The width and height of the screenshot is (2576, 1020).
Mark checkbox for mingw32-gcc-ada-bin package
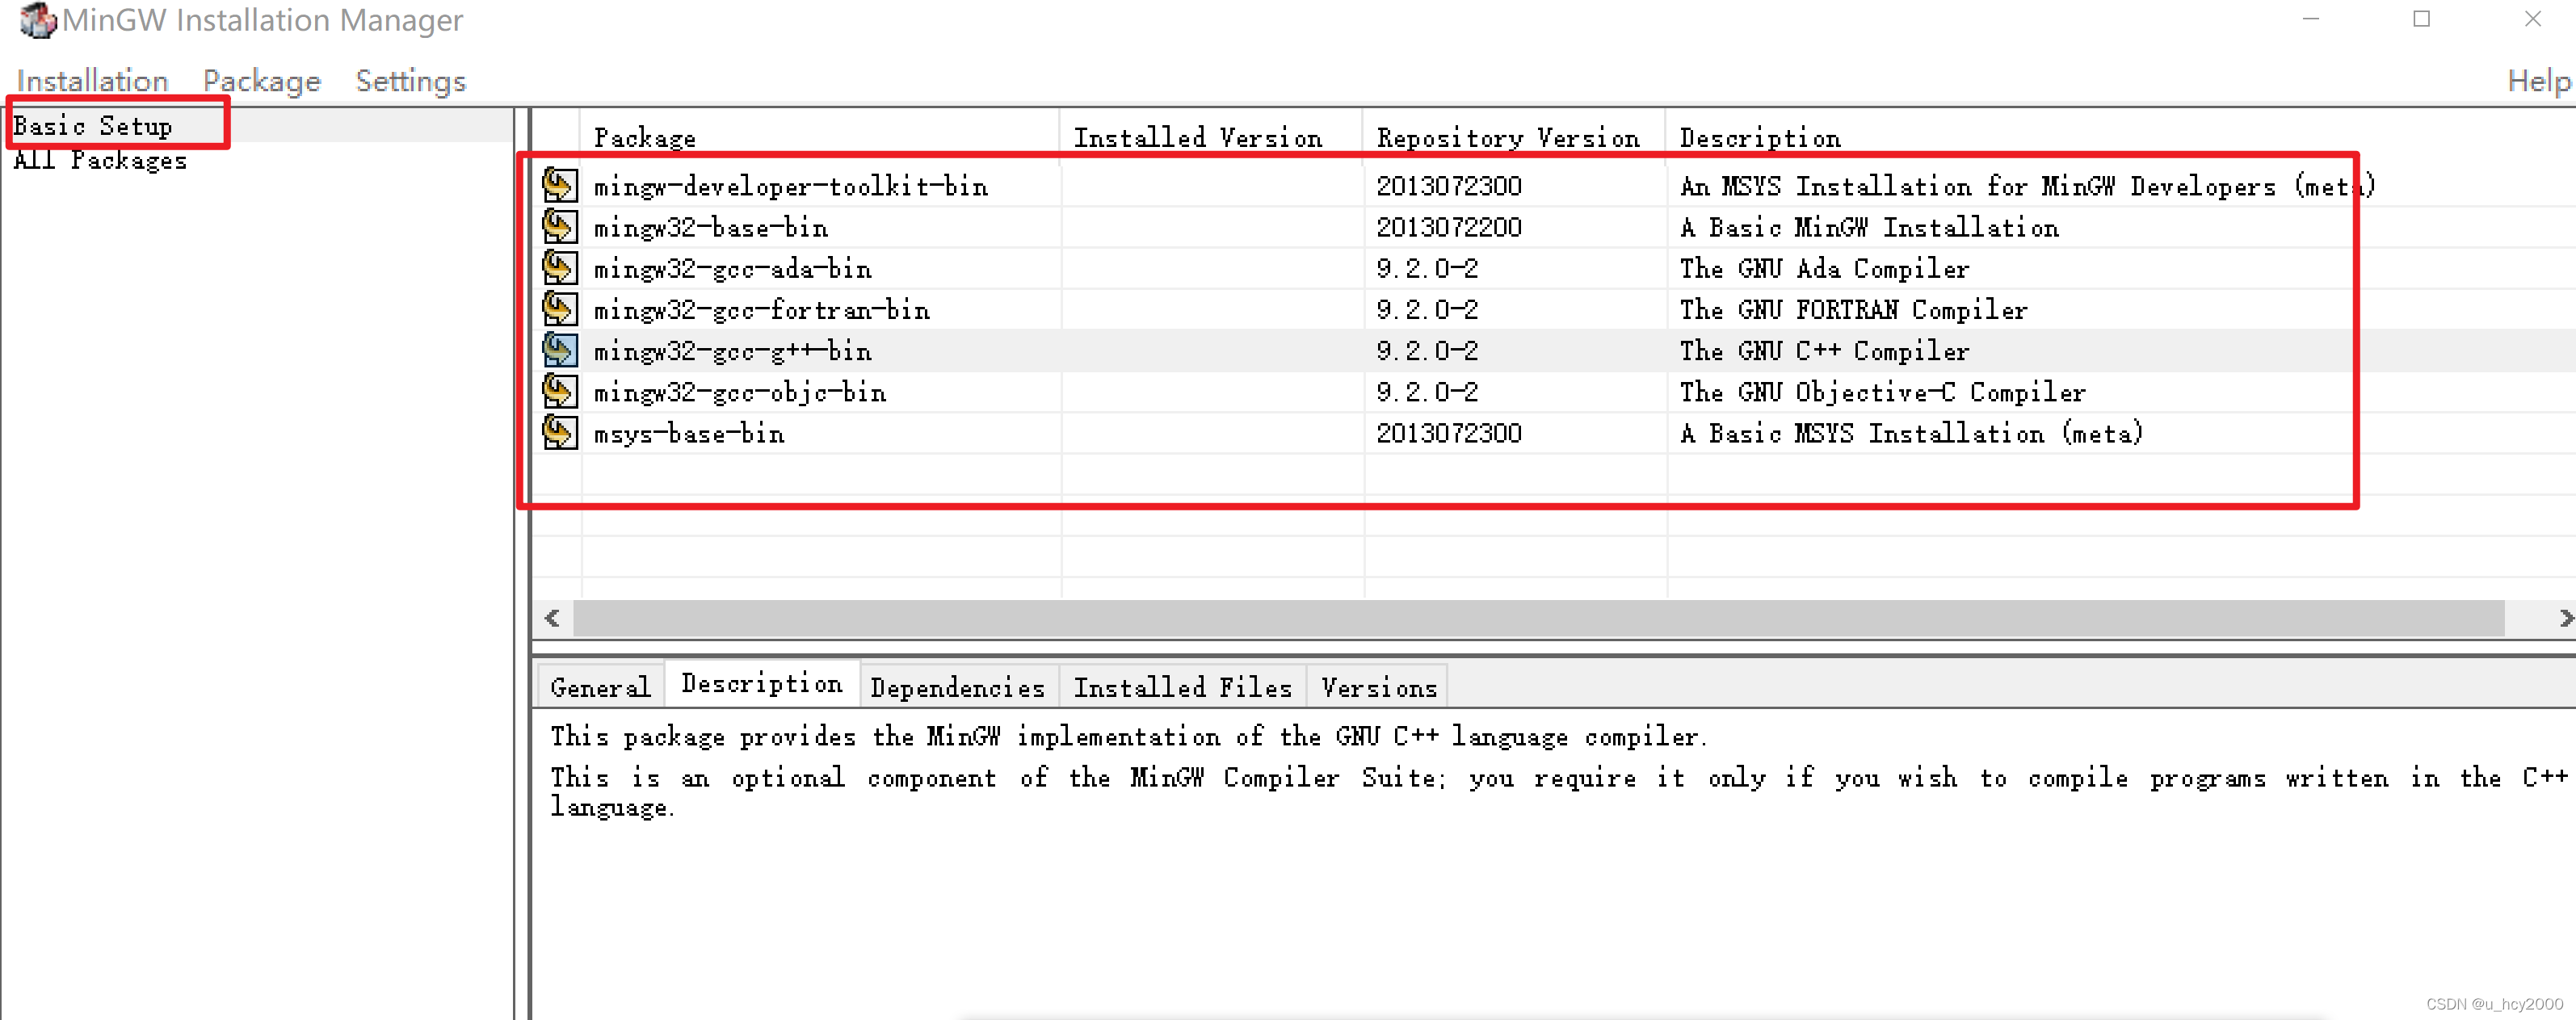click(x=560, y=267)
